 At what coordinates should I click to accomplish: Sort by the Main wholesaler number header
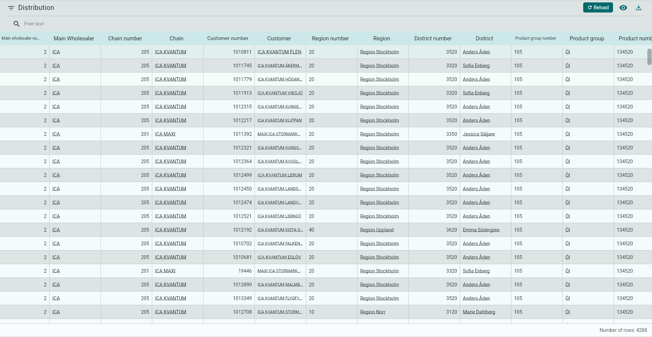point(21,38)
